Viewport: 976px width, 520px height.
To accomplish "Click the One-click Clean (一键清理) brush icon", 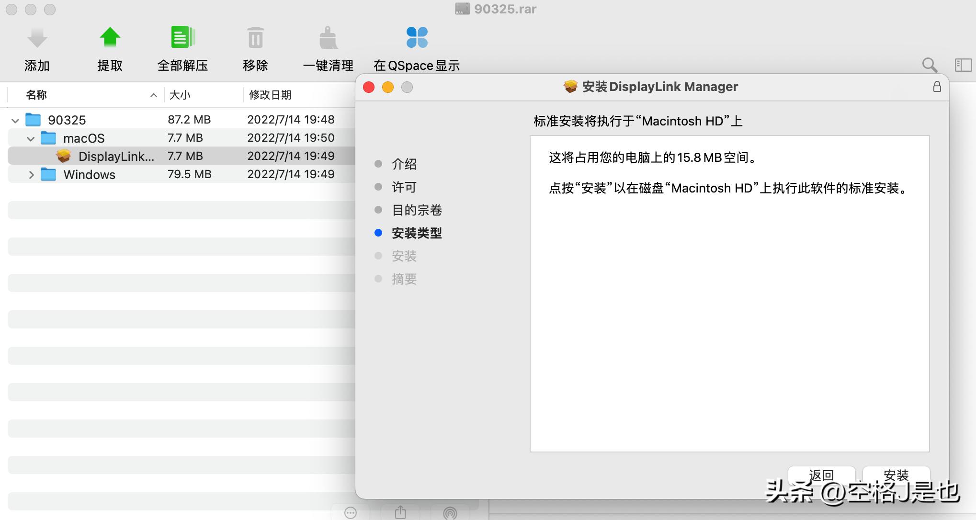I will pos(328,38).
